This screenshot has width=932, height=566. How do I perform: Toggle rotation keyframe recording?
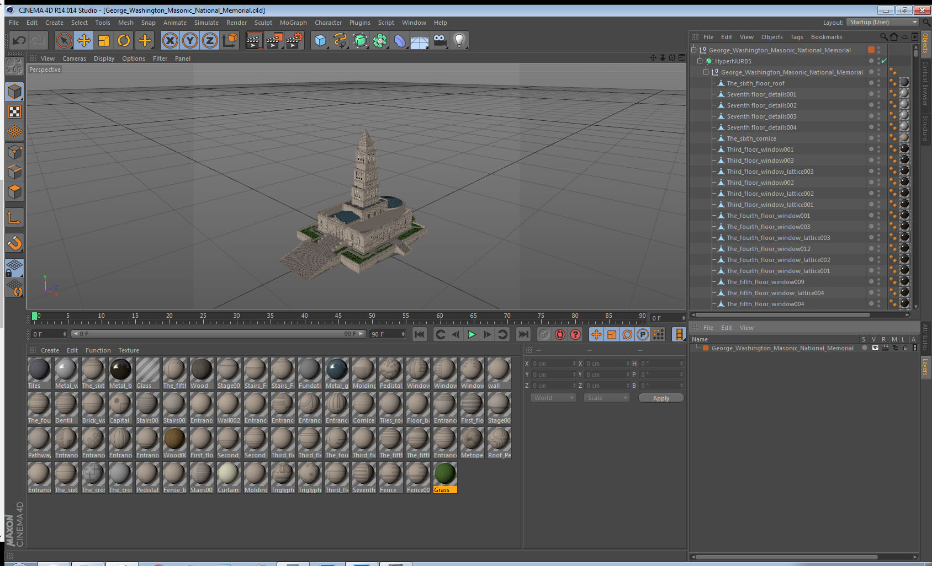pos(627,334)
